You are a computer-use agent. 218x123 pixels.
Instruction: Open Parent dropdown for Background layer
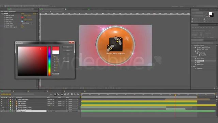tap(73, 111)
